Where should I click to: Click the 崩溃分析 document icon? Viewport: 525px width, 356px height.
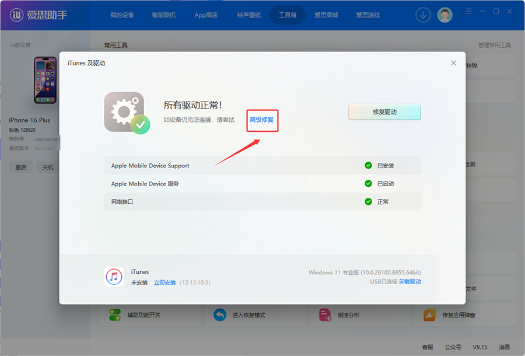pyautogui.click(x=325, y=315)
